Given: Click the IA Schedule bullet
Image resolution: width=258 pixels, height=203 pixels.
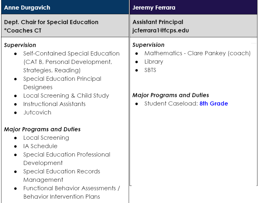Looking at the screenshot, I should pos(40,146).
